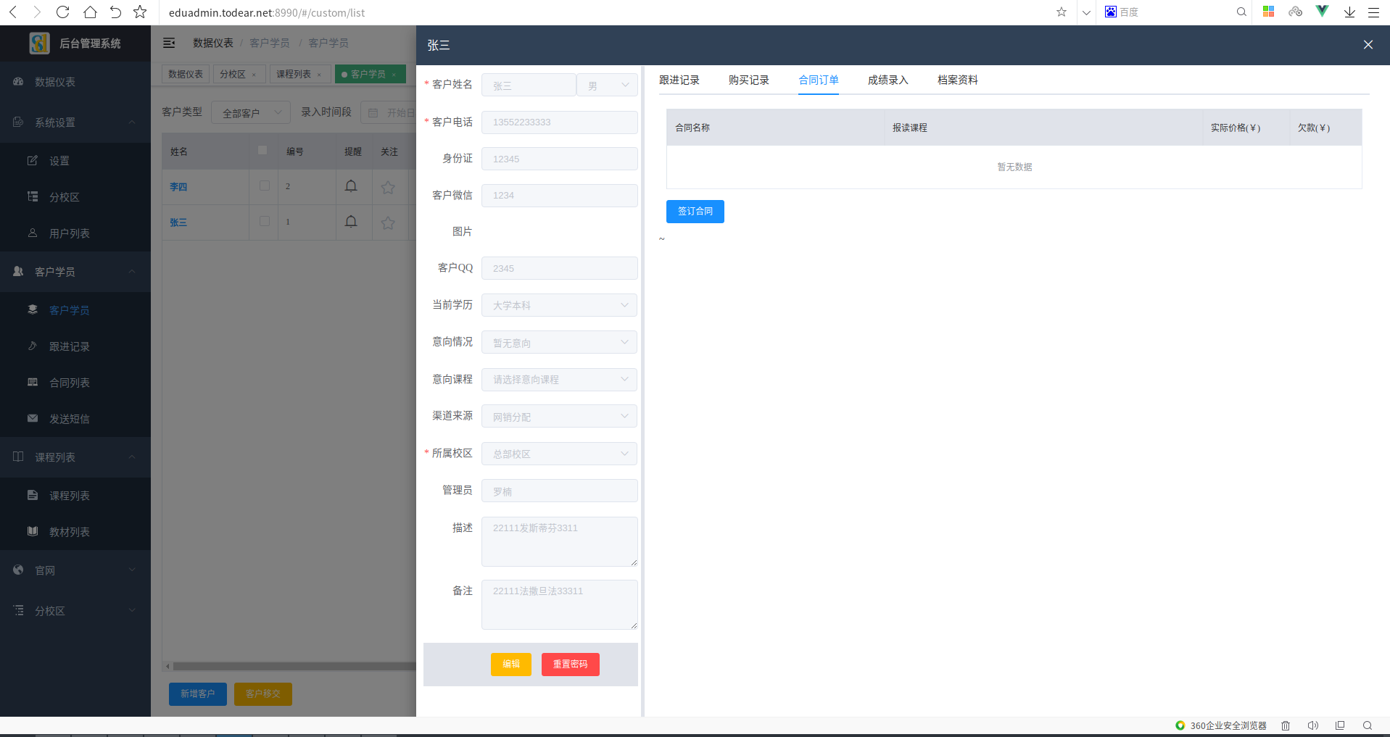Collapse the 课程列表 sidebar group
Viewport: 1390px width, 737px height.
coord(75,457)
